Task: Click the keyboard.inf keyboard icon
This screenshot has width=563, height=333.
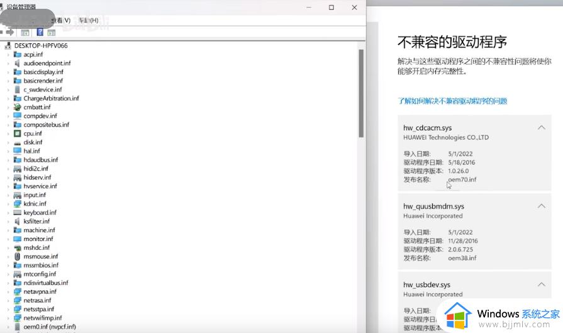Action: click(18, 213)
